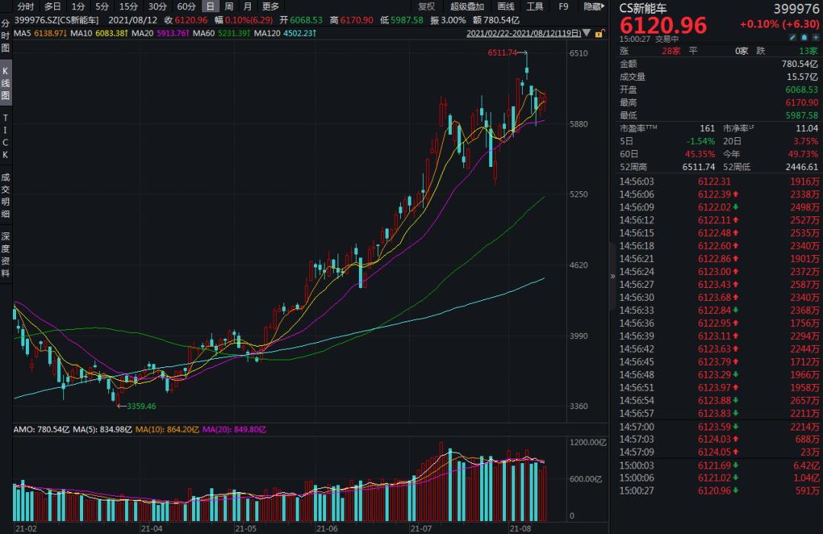This screenshot has width=823, height=534.
Task: Click the 399976.SZ[CS新能车] ticker title
Action: (56, 20)
